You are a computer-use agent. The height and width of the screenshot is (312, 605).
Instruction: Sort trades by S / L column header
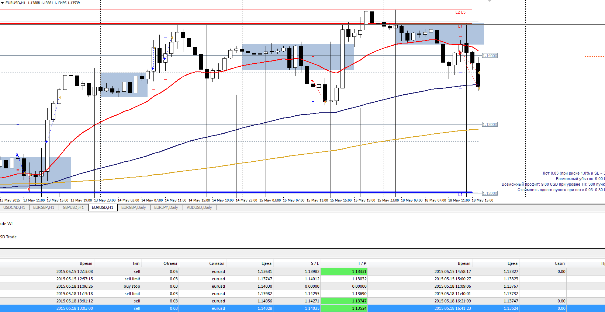coord(315,263)
